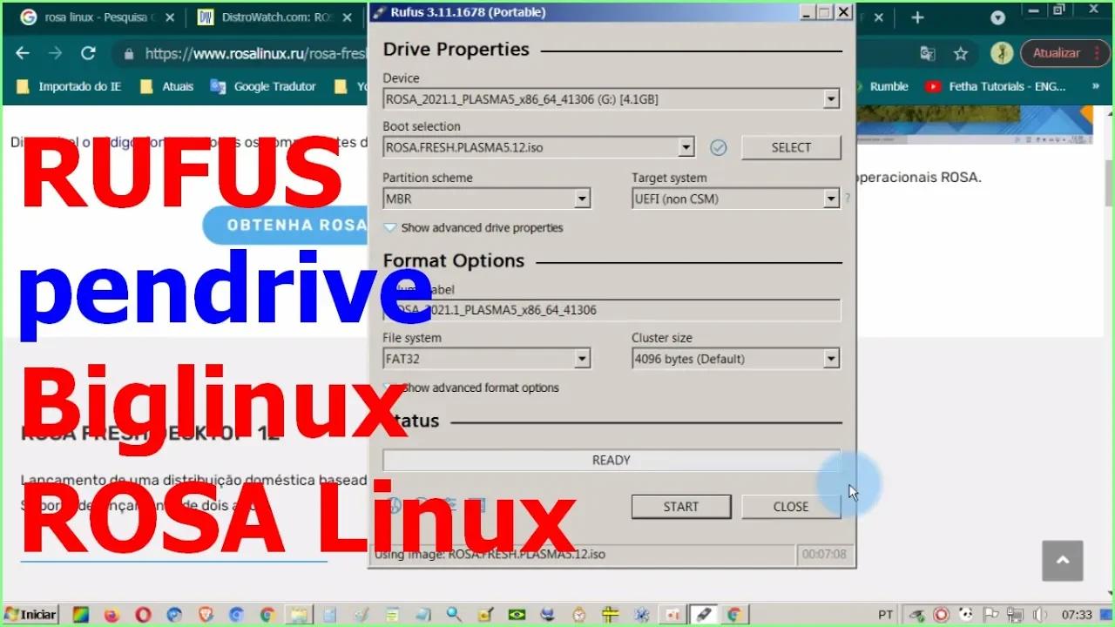Click the READY status progress bar
The height and width of the screenshot is (627, 1115).
(x=611, y=460)
